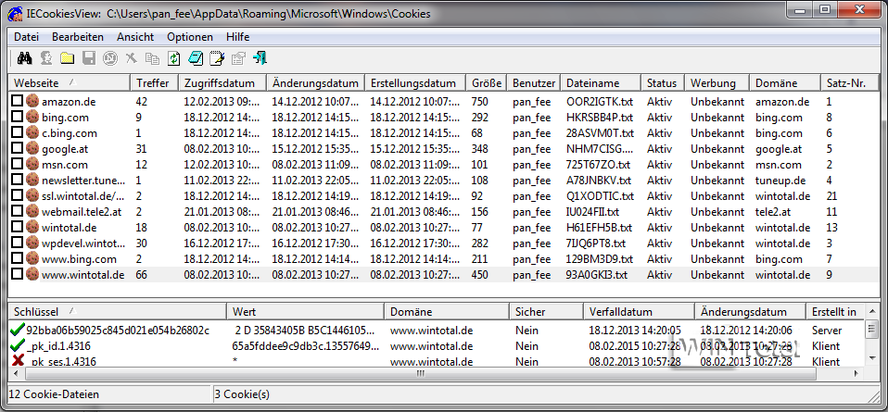Select the ssl.wintotal.de/... row
Viewport: 888px width, 412px height.
tap(444, 196)
